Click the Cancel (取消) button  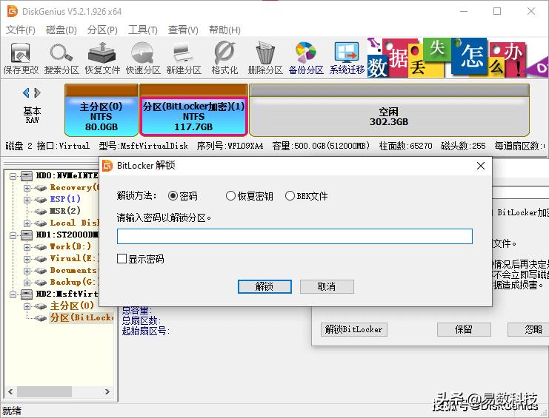coord(327,286)
